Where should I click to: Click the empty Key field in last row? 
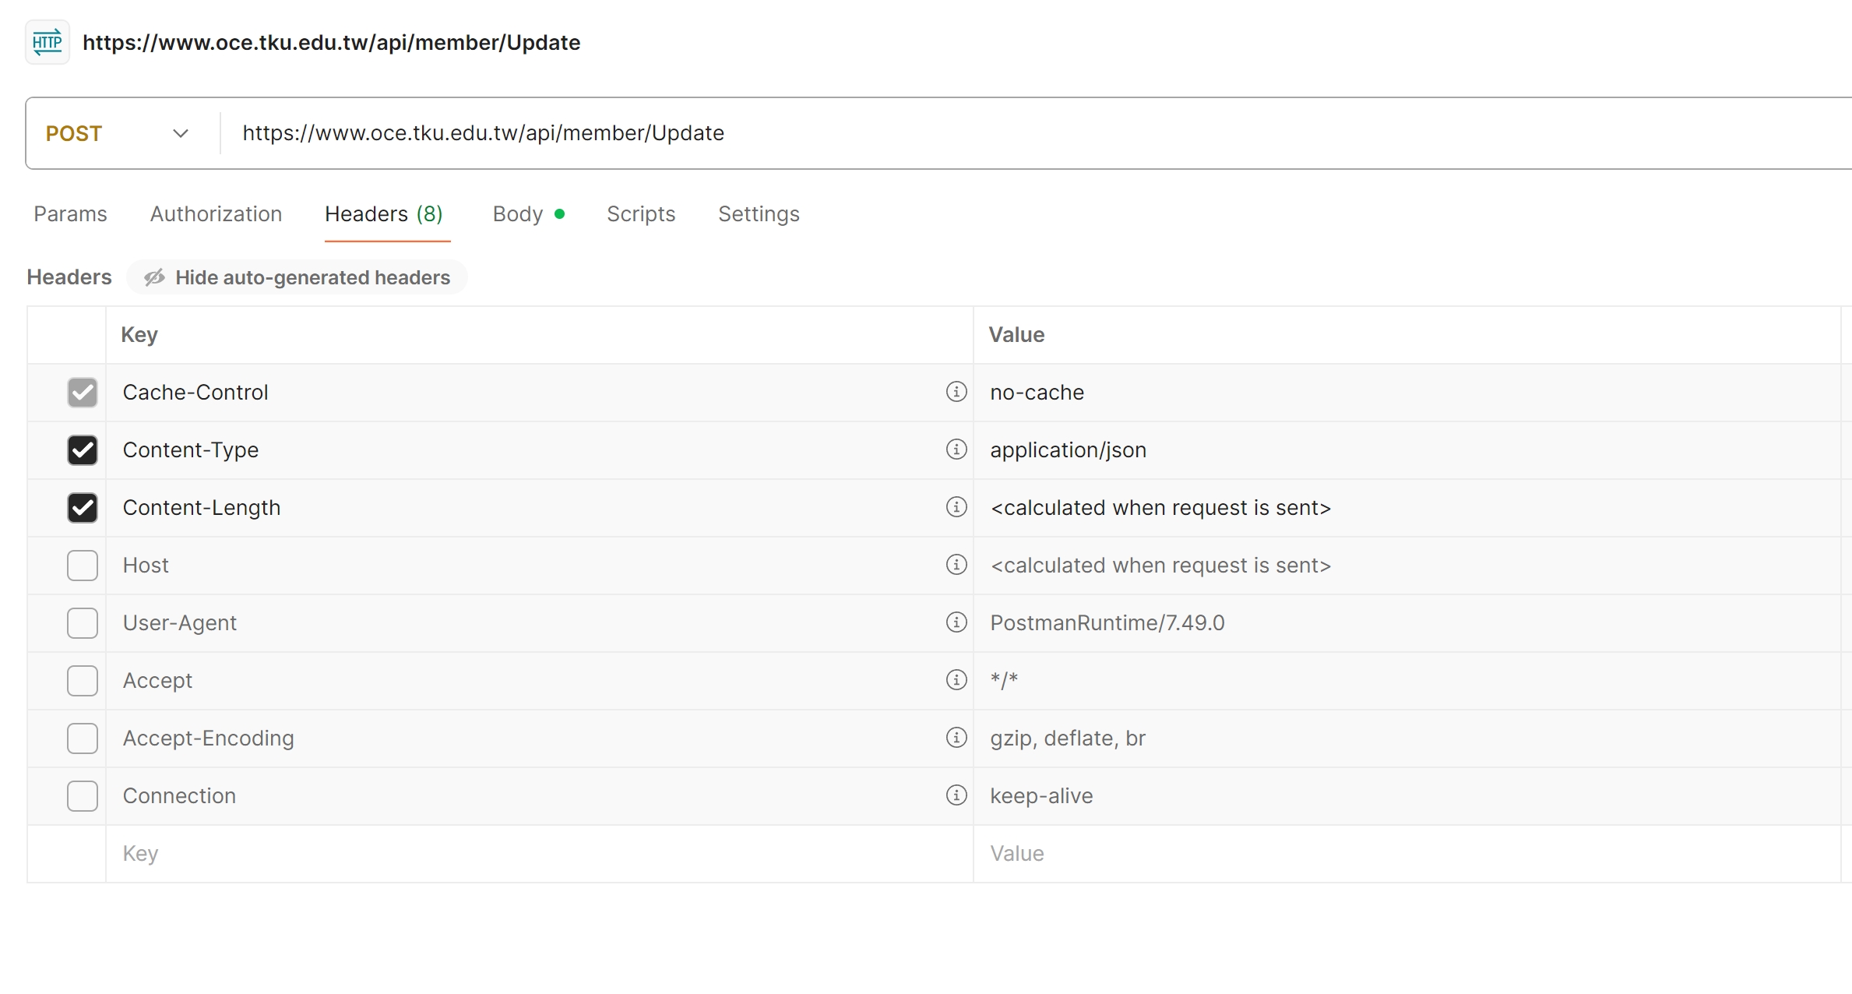click(x=539, y=854)
